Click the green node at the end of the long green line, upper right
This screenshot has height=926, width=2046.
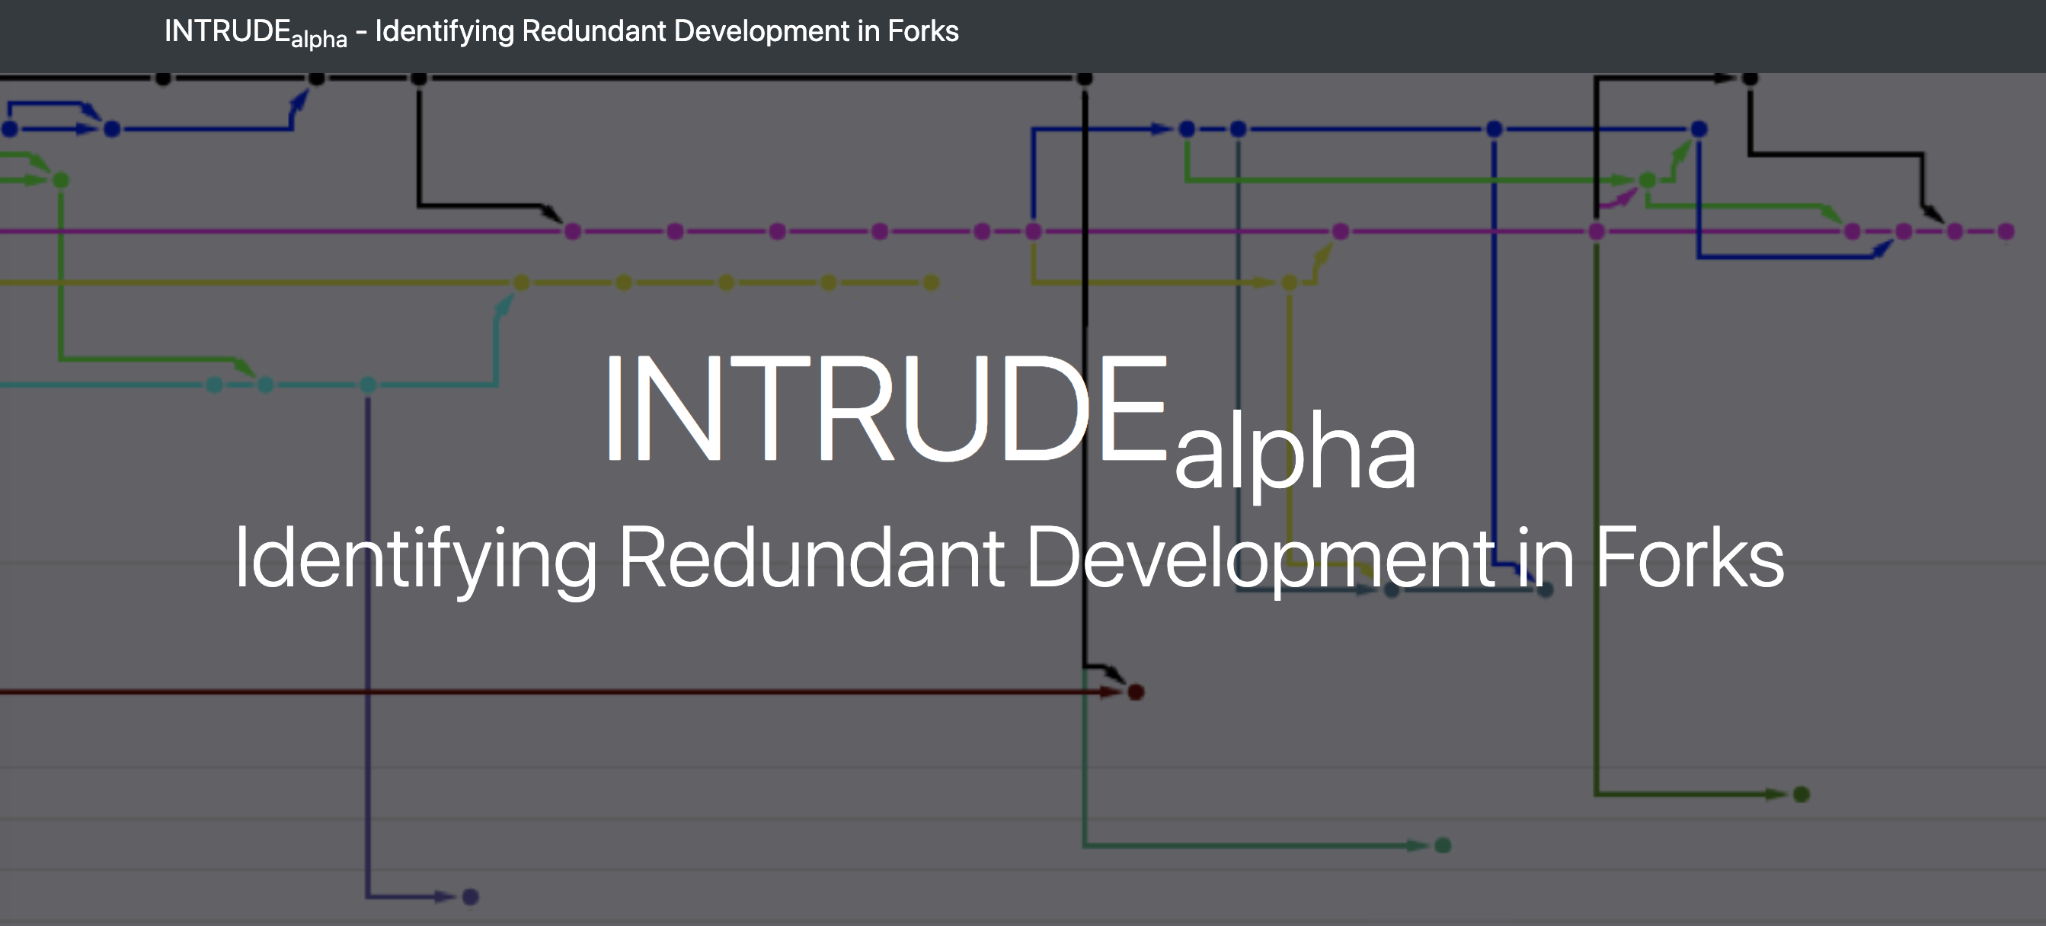1648,180
